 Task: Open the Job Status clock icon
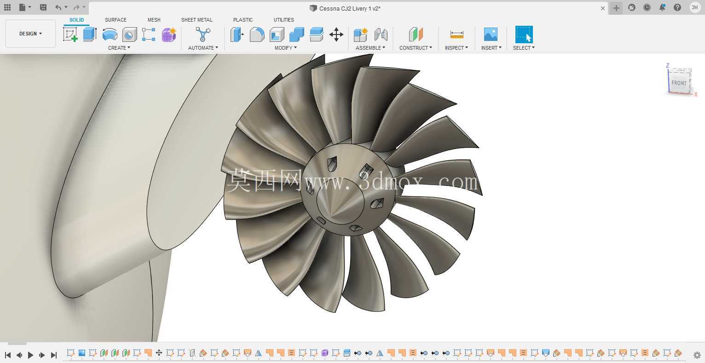(647, 7)
